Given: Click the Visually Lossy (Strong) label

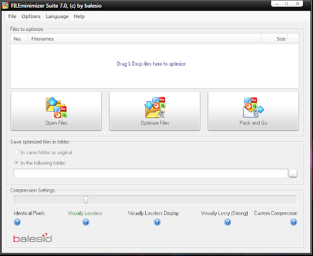Looking at the screenshot, I should 224,213.
